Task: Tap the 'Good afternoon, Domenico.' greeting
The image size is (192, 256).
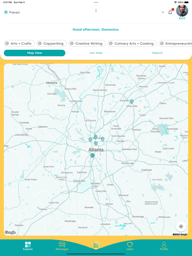Action: (96, 30)
